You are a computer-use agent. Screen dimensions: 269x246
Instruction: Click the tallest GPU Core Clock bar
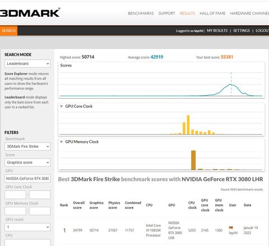(188, 125)
